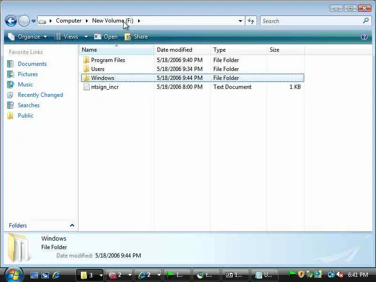Switch to the 7z taskbar window

(x=235, y=275)
